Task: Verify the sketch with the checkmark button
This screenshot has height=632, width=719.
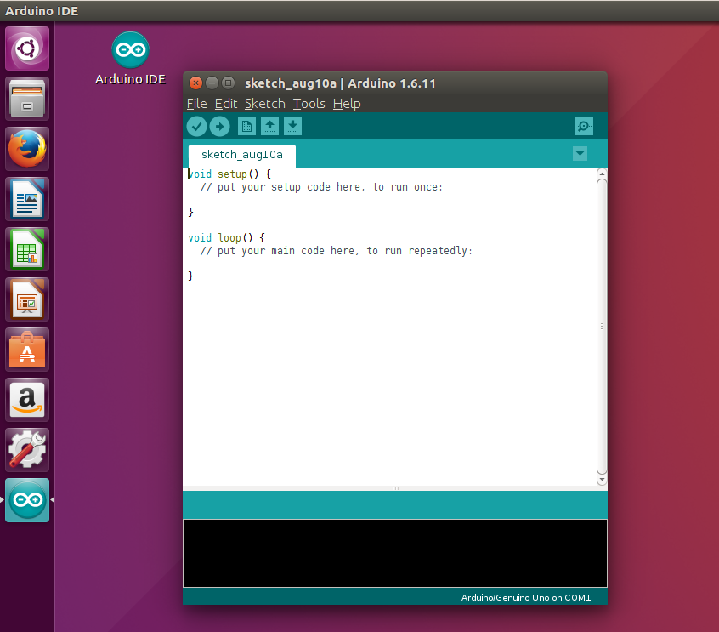Action: tap(196, 126)
